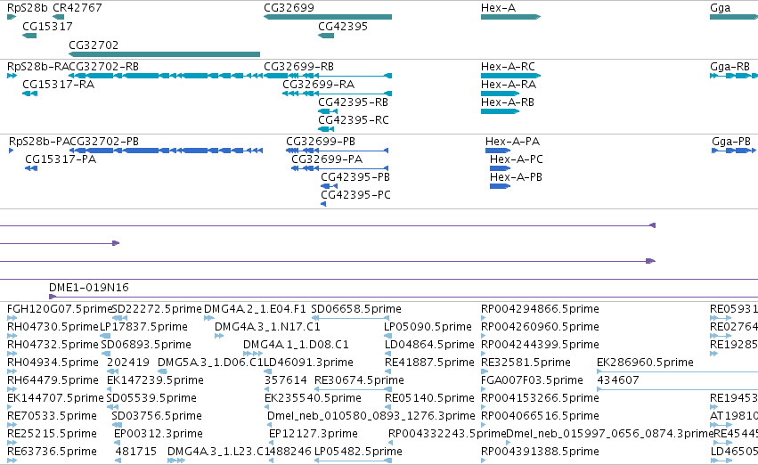Viewport: 758px width, 465px height.
Task: Open the CG32699-RB transcript
Action: click(x=298, y=67)
